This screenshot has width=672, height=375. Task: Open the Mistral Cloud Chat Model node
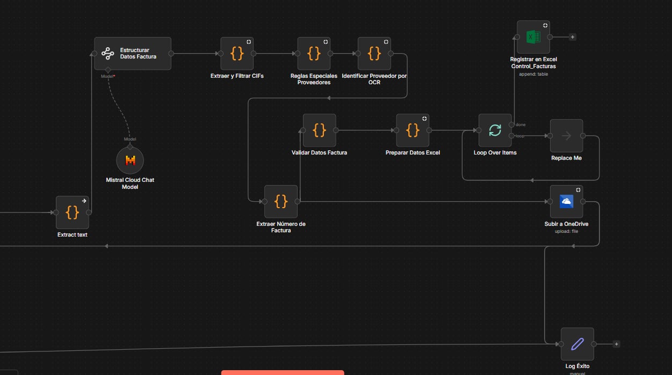click(x=130, y=160)
